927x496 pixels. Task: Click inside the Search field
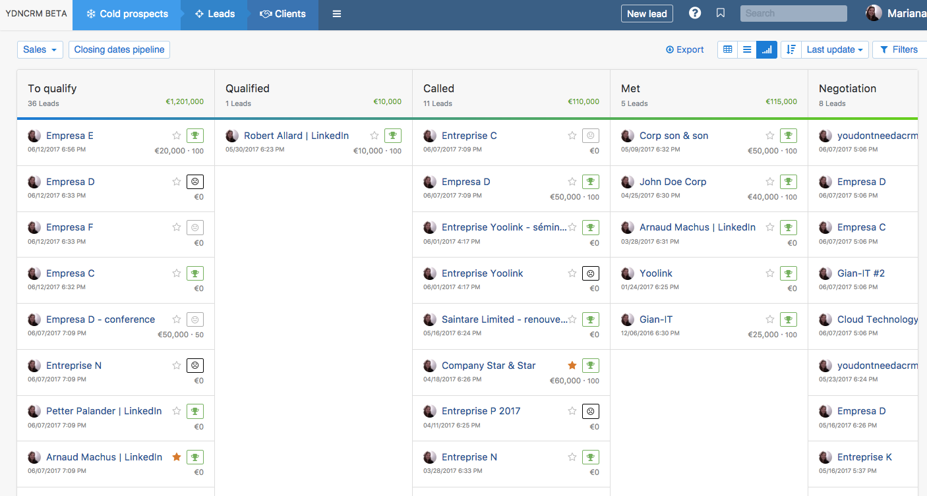[793, 13]
